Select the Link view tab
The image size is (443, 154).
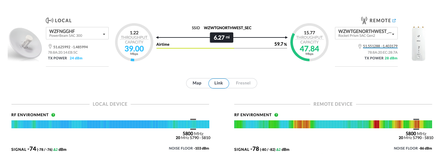(219, 83)
